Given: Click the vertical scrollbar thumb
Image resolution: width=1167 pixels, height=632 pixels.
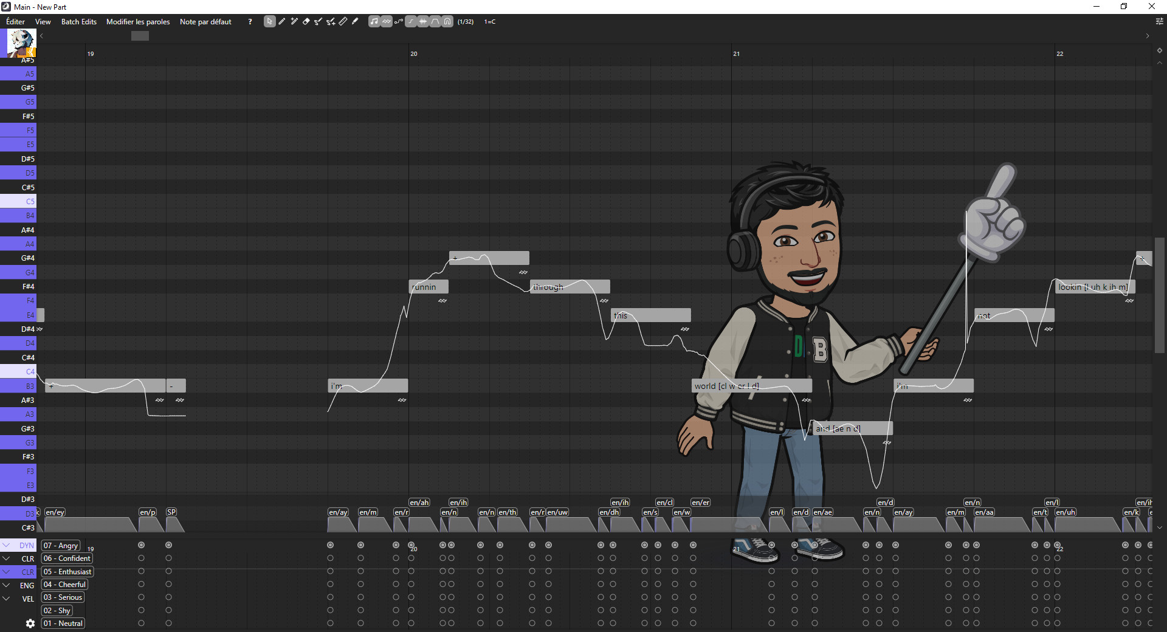Looking at the screenshot, I should [1159, 295].
